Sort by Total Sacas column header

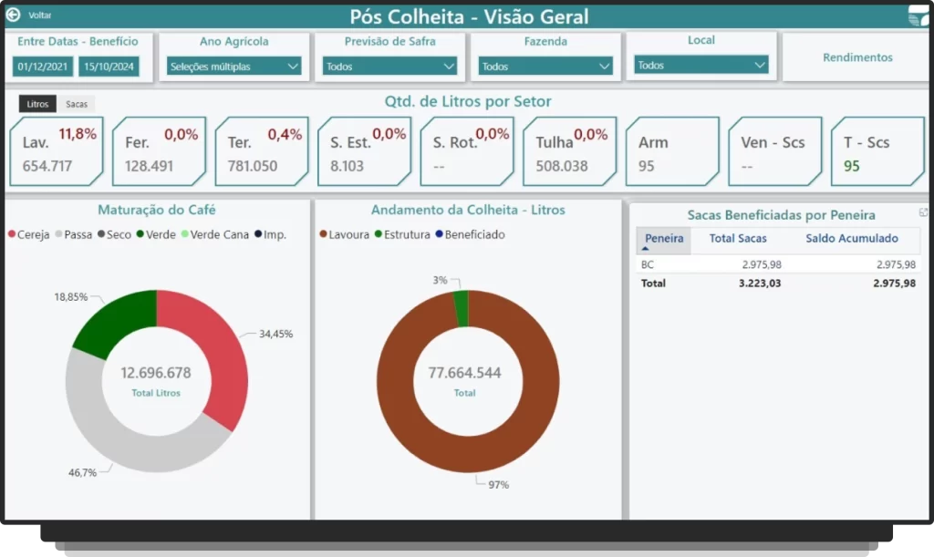[x=738, y=239]
